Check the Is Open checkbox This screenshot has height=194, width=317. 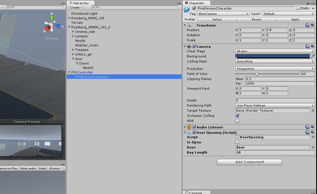[x=237, y=142]
